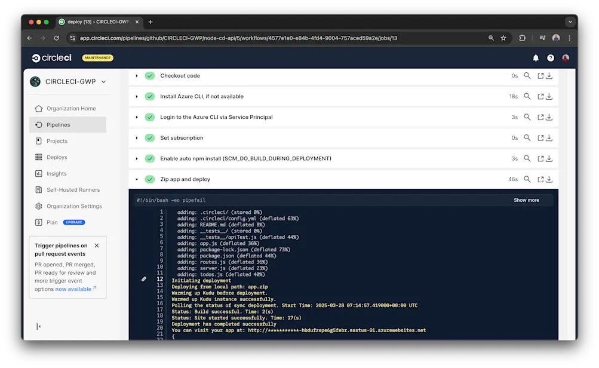Expand the Checkout code step
Viewport: 599px width, 368px height.
tap(137, 75)
